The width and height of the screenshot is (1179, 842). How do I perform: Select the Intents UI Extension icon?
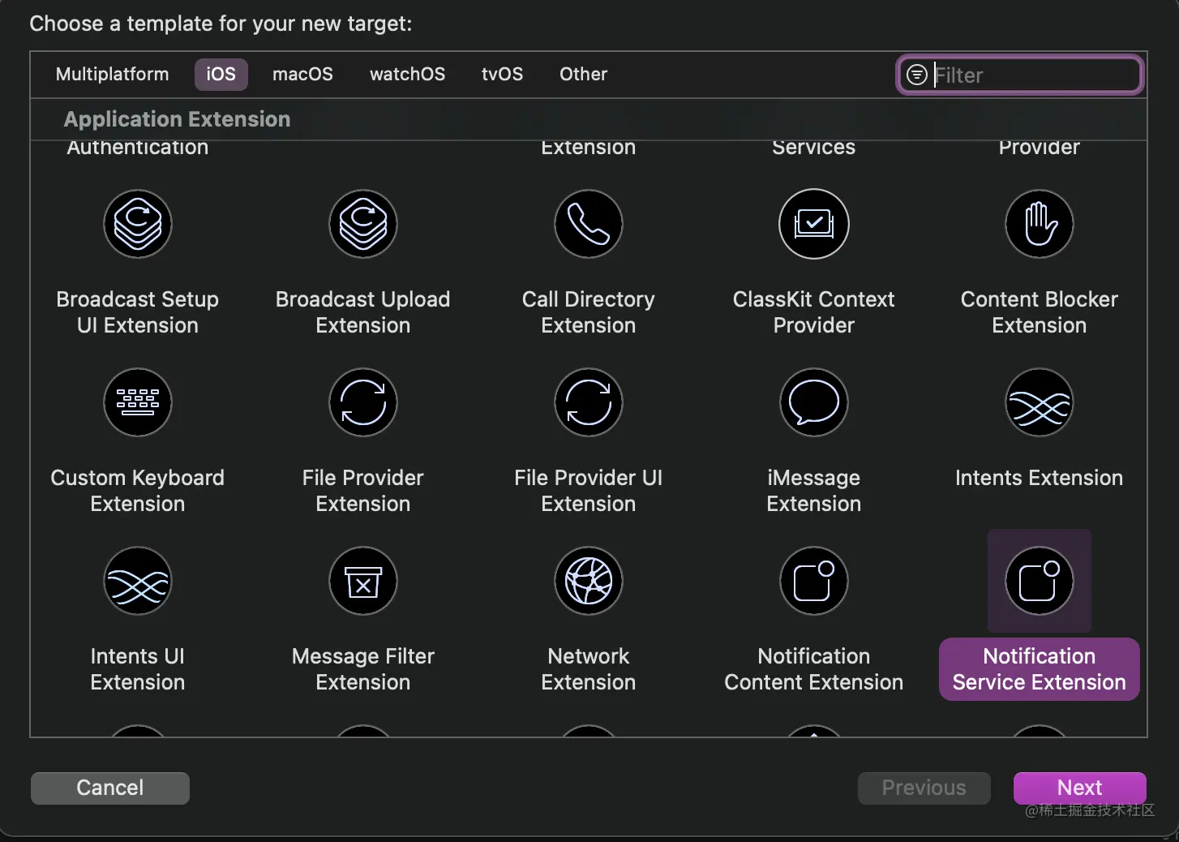pos(138,581)
